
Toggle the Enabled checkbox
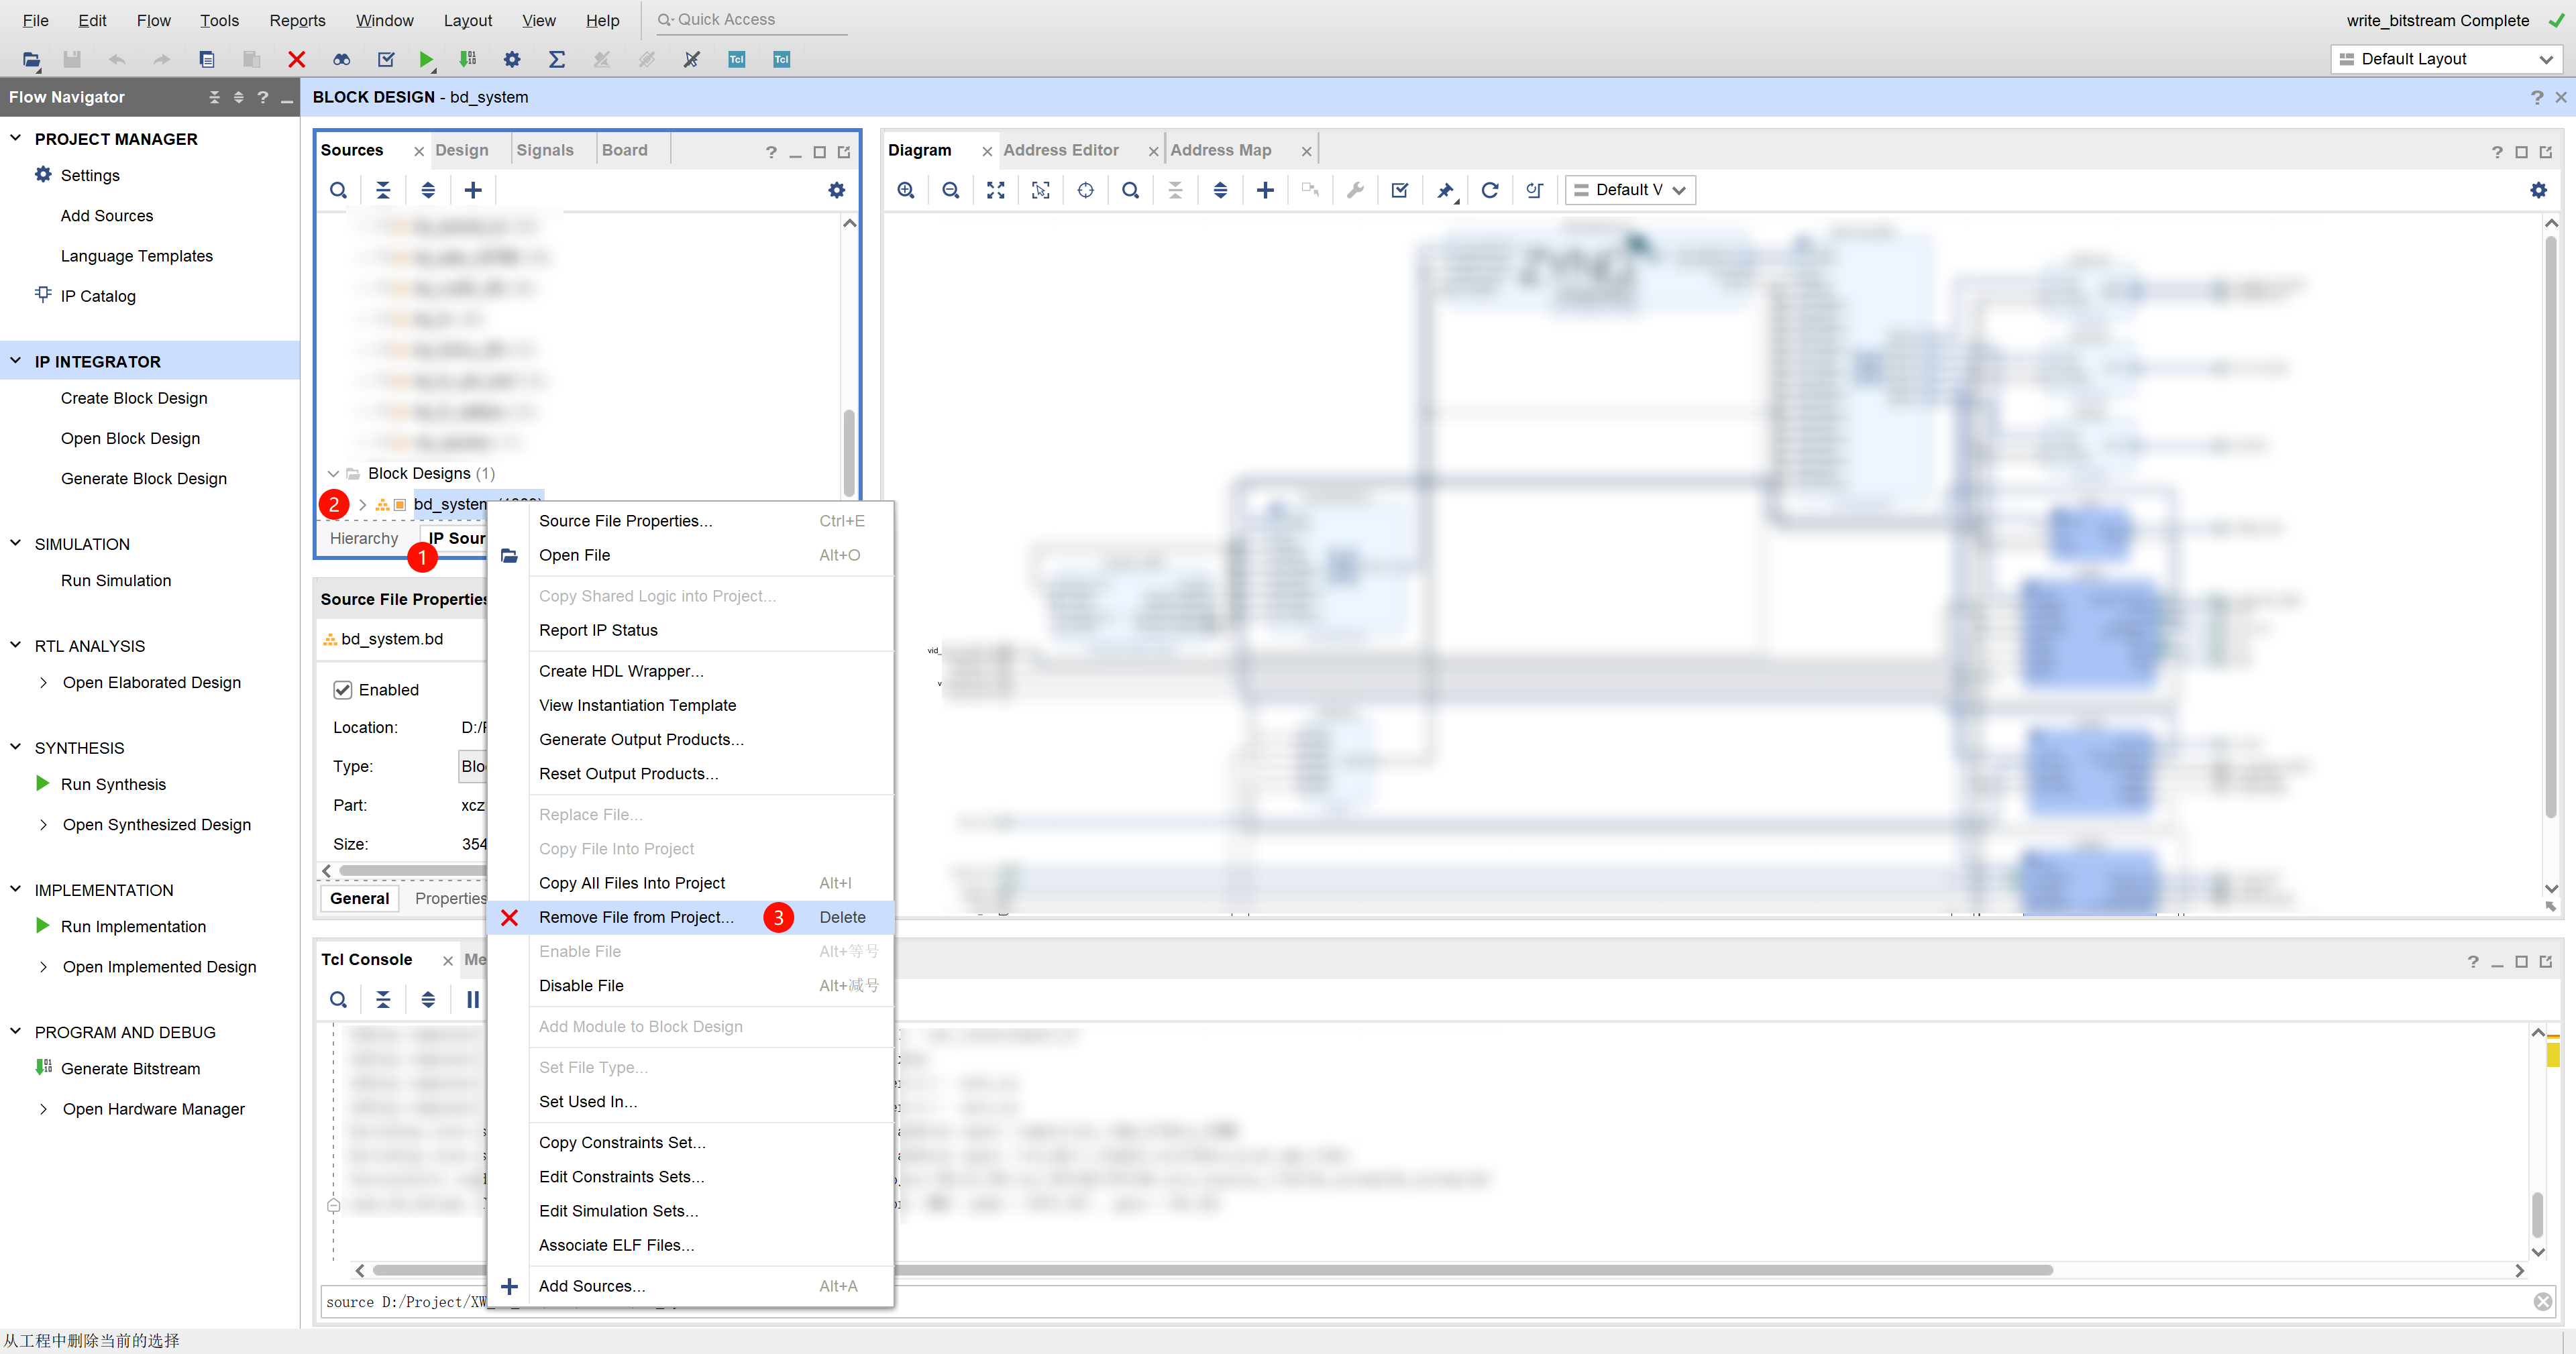click(x=343, y=690)
